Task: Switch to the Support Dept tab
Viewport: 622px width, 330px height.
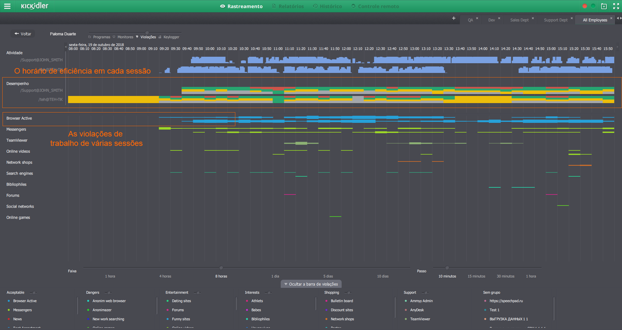Action: point(556,20)
